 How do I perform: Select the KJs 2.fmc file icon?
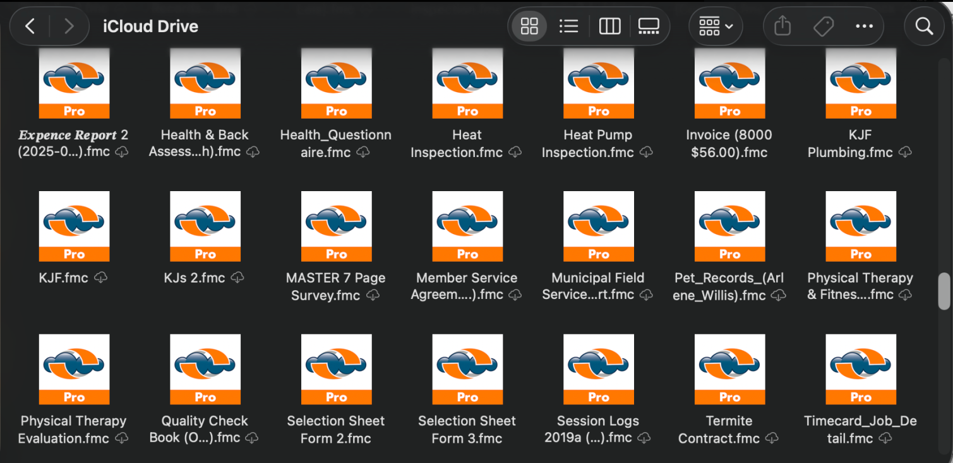tap(205, 226)
